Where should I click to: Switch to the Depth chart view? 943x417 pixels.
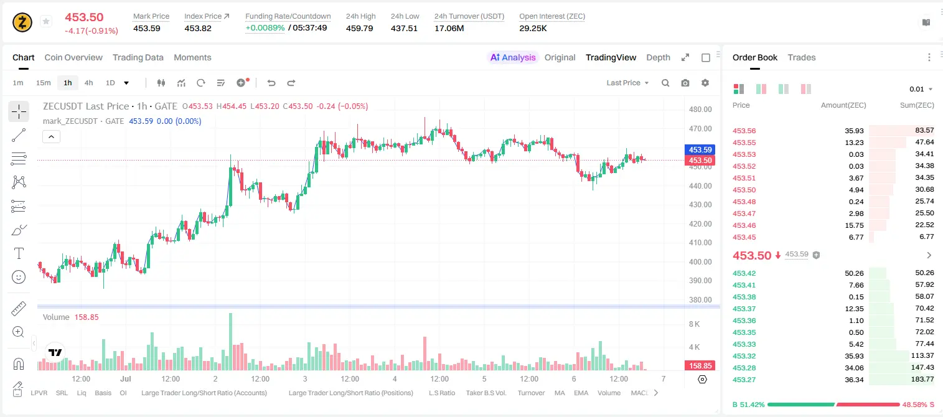pyautogui.click(x=658, y=57)
